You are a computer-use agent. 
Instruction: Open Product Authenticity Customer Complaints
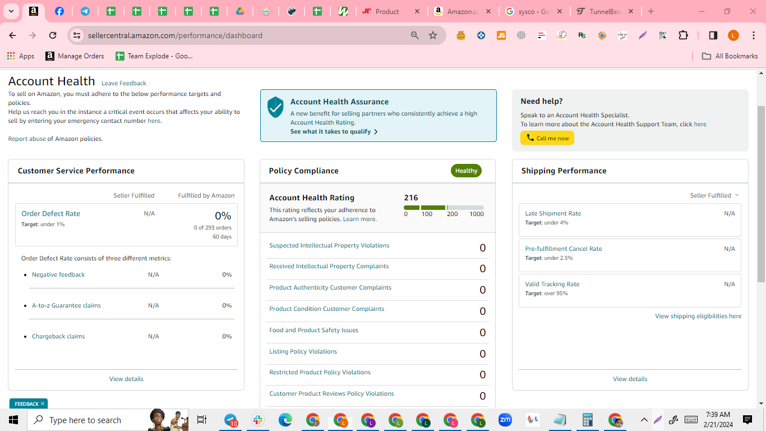(330, 287)
